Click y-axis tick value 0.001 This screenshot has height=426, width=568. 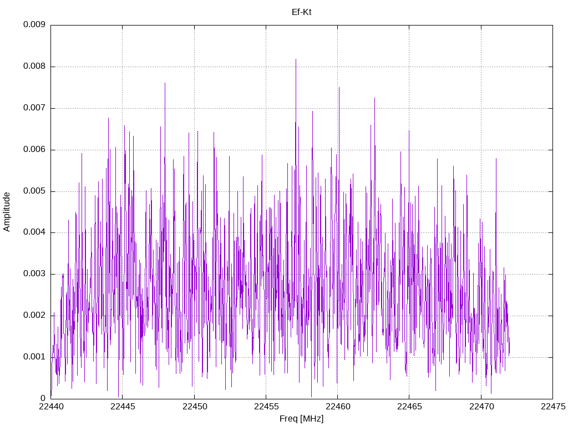[x=34, y=357]
